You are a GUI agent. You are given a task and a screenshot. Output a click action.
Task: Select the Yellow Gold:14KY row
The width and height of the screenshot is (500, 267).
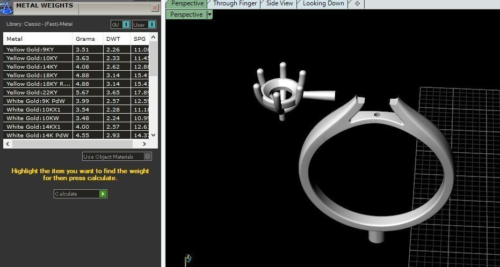[x=76, y=66]
